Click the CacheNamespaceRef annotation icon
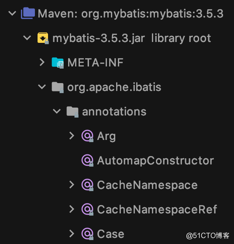This screenshot has height=244, width=234. click(87, 209)
